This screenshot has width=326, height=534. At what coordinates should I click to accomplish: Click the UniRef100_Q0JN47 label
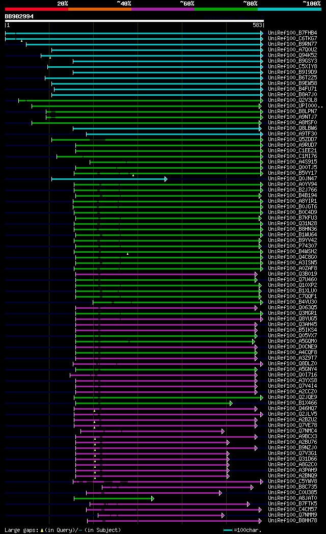tap(292, 178)
